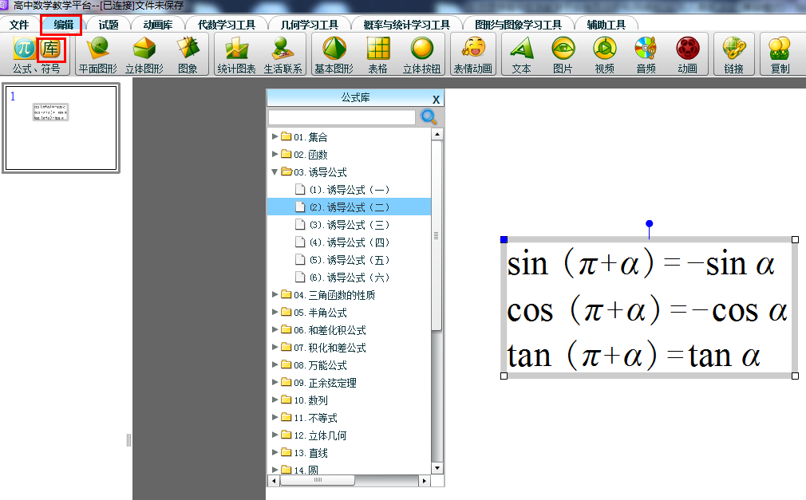Open the 公式库 library icon (库)

tap(51, 49)
